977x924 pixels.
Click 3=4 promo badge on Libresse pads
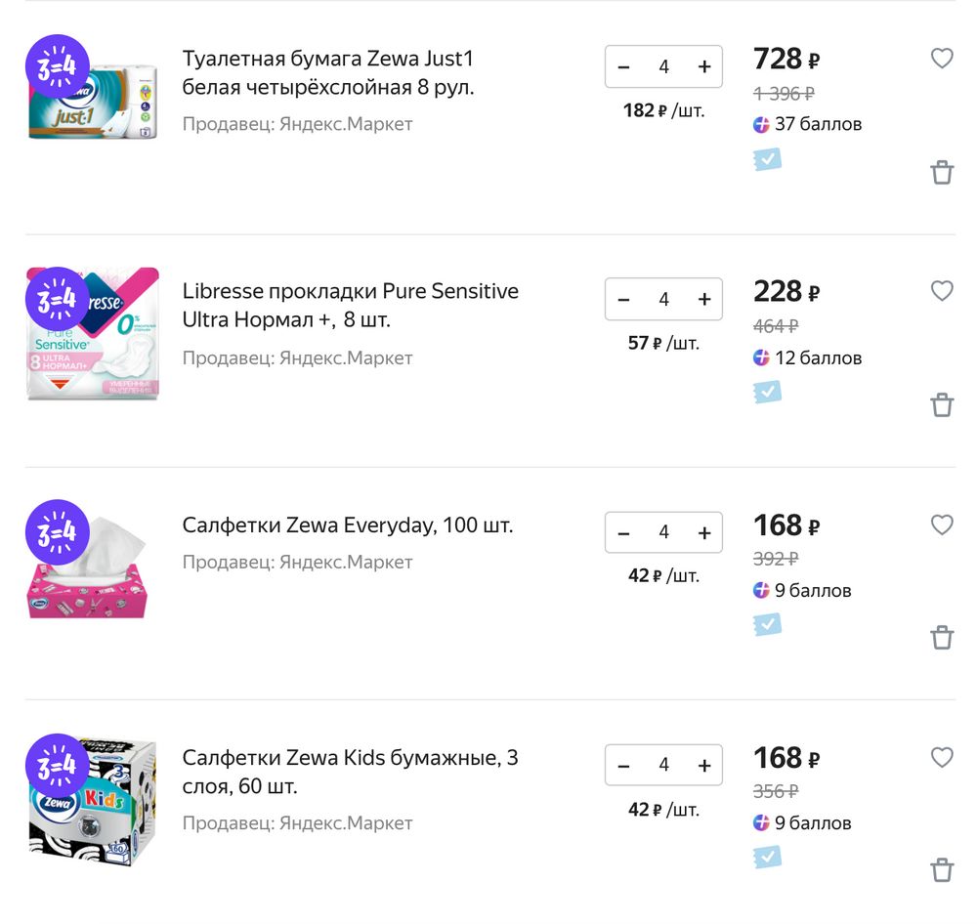pyautogui.click(x=57, y=300)
